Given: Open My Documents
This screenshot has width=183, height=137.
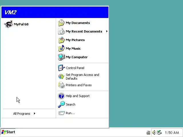Looking at the screenshot, I should 83,23.
